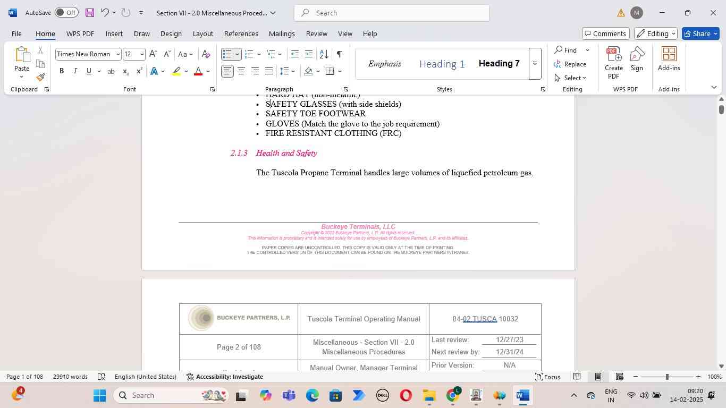Click the Copy icon in Clipboard group

(40, 64)
